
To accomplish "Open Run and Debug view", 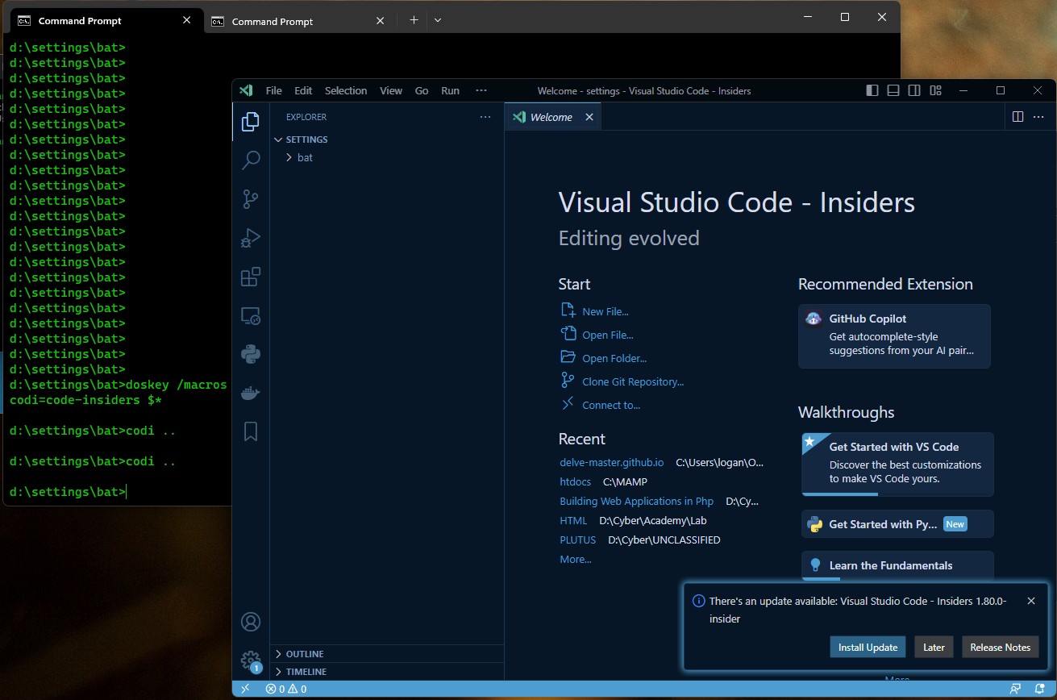I will [x=251, y=238].
